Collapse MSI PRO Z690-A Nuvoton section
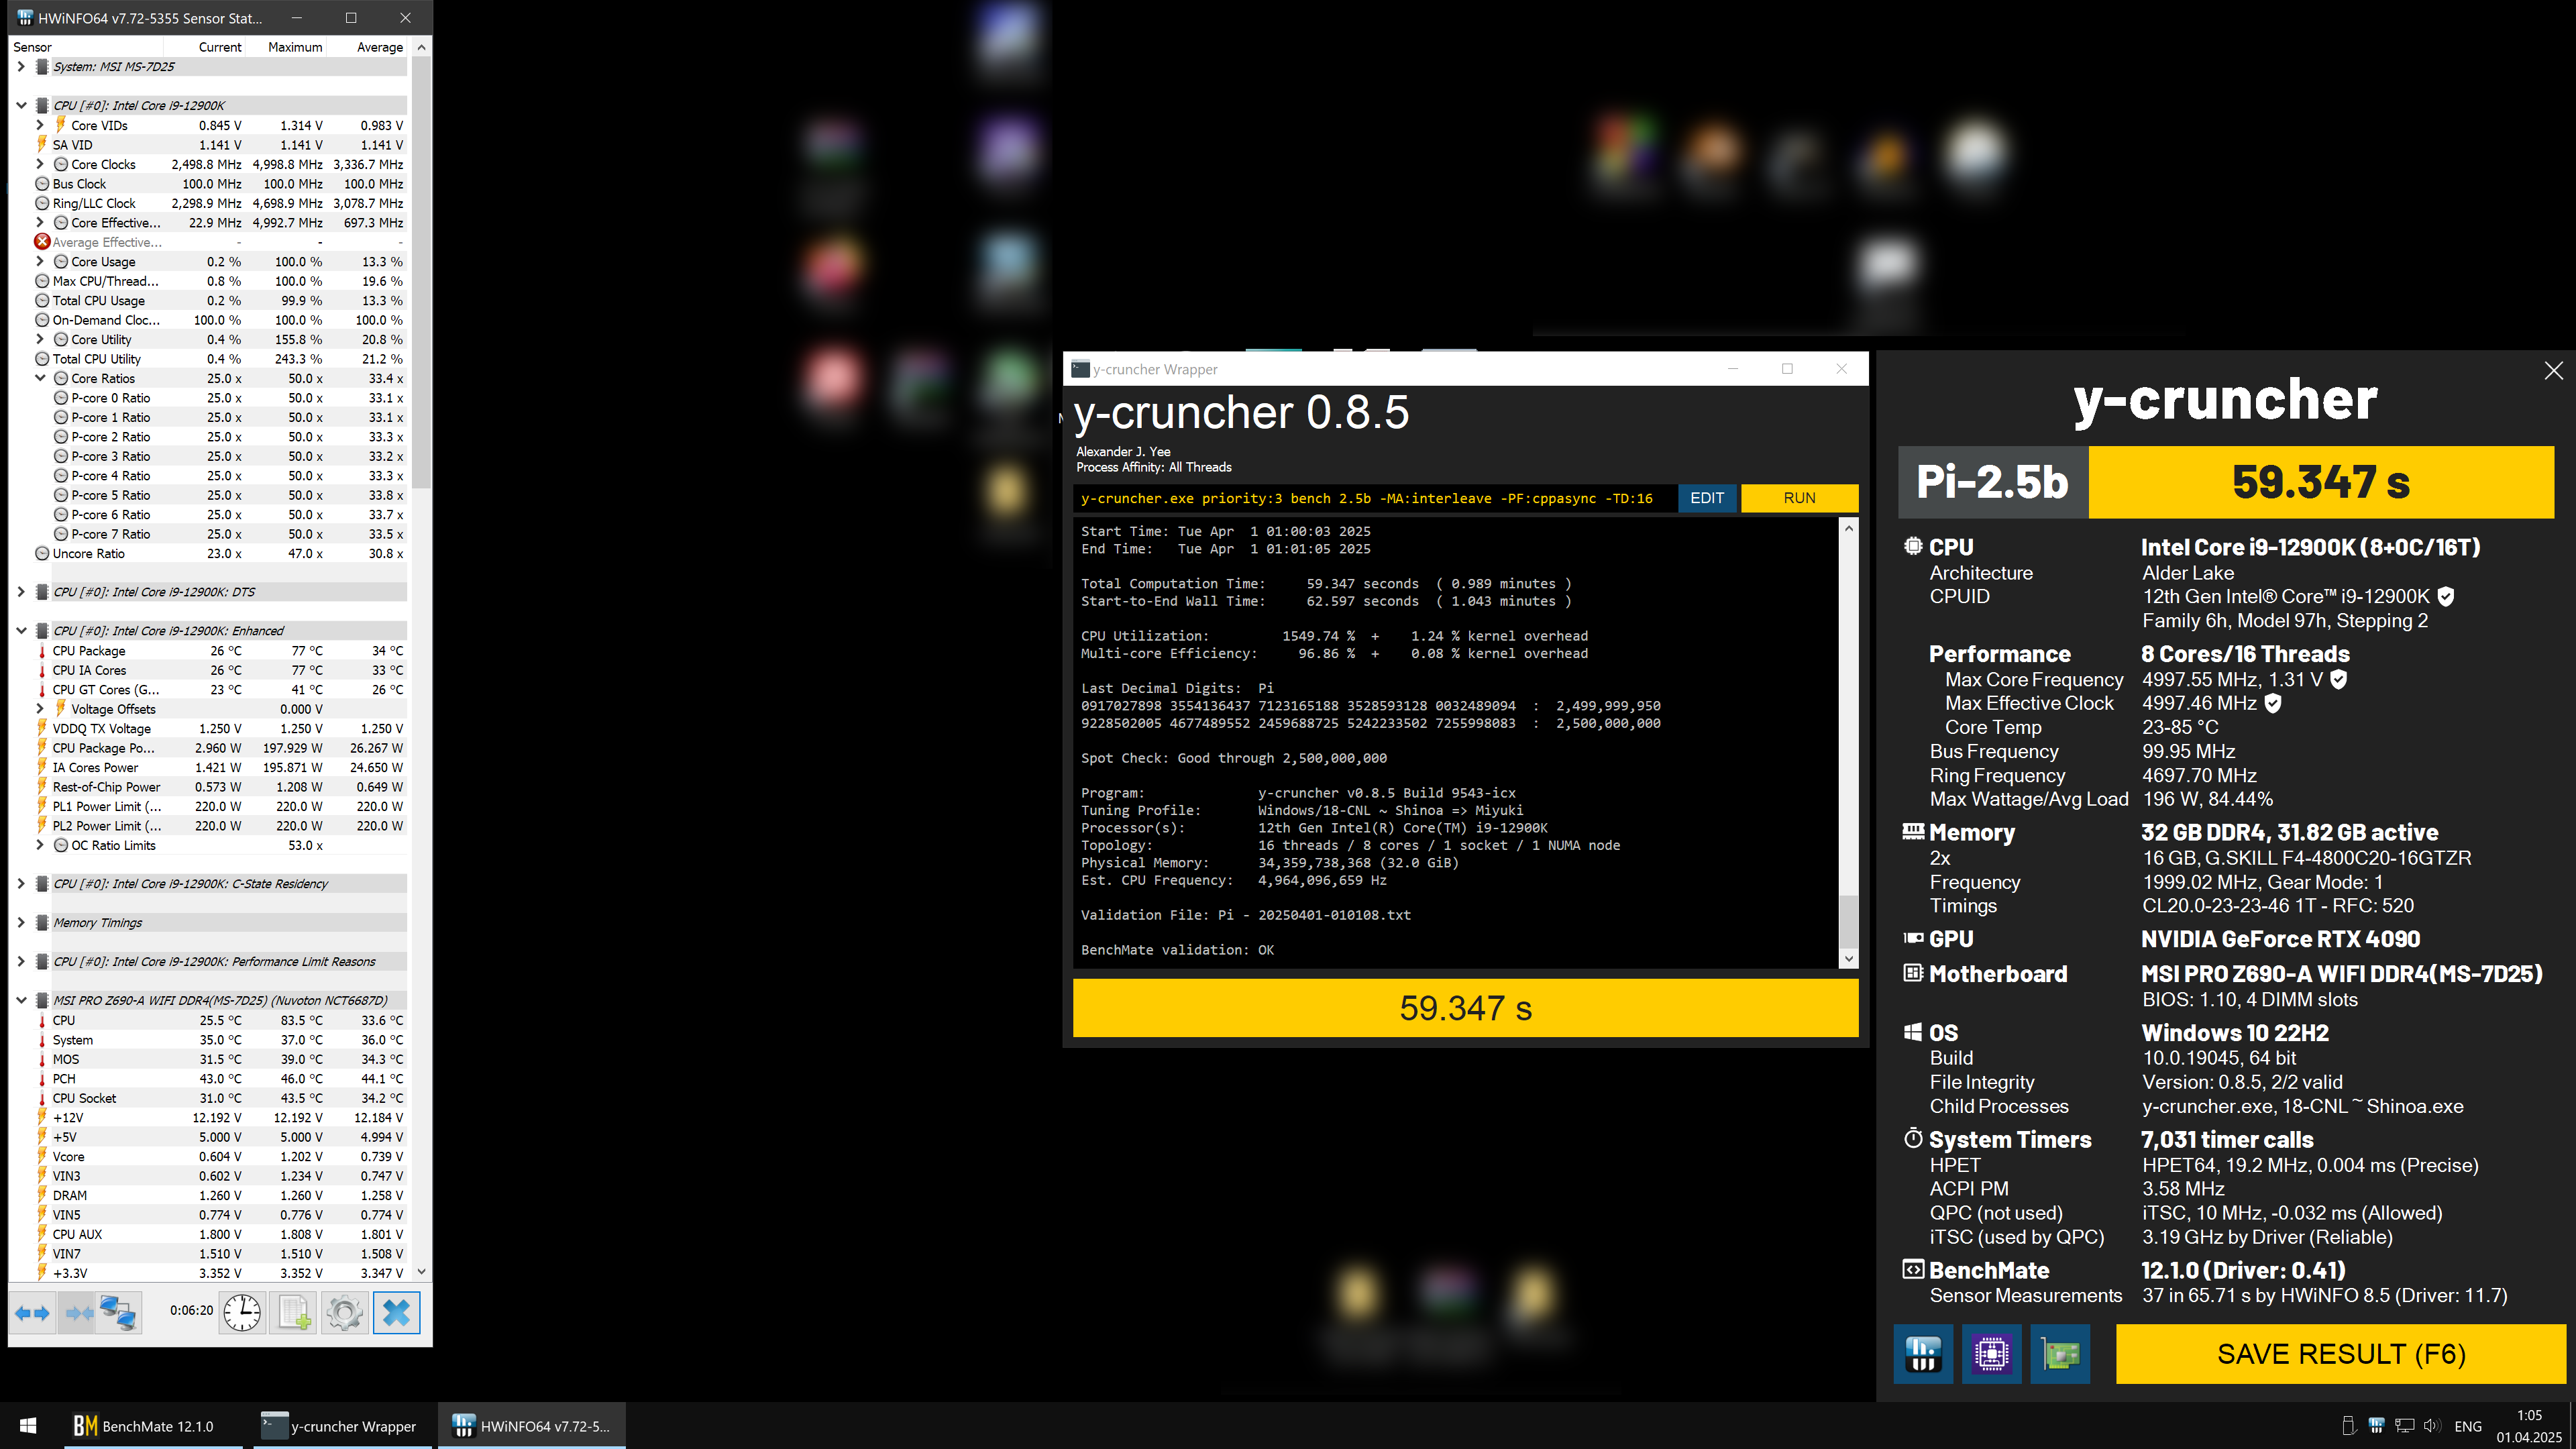This screenshot has width=2576, height=1449. point(21,1001)
